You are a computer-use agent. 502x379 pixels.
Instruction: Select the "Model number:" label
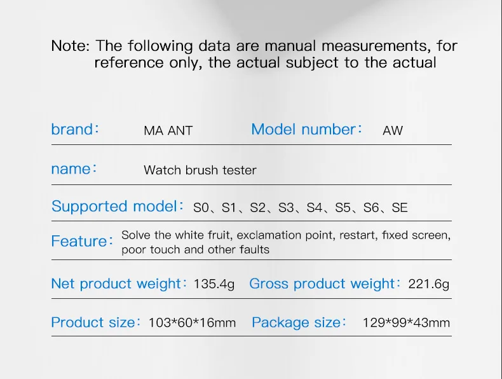click(x=306, y=130)
